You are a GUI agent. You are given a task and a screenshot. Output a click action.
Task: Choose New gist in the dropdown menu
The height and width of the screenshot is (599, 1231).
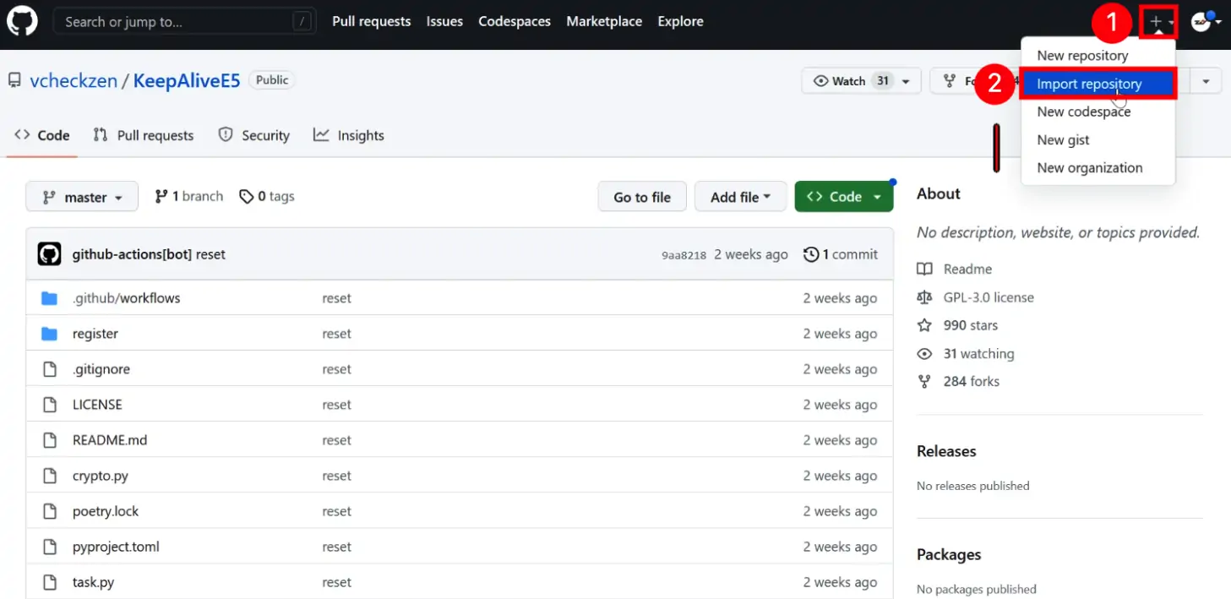click(x=1063, y=139)
